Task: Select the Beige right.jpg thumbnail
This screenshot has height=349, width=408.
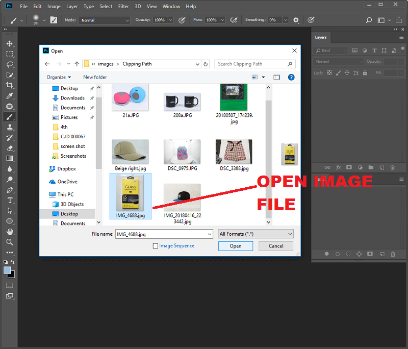Action: pos(130,153)
